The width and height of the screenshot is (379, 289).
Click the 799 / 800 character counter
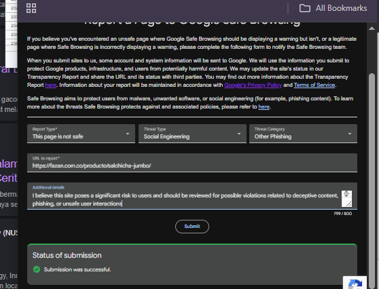(x=342, y=214)
